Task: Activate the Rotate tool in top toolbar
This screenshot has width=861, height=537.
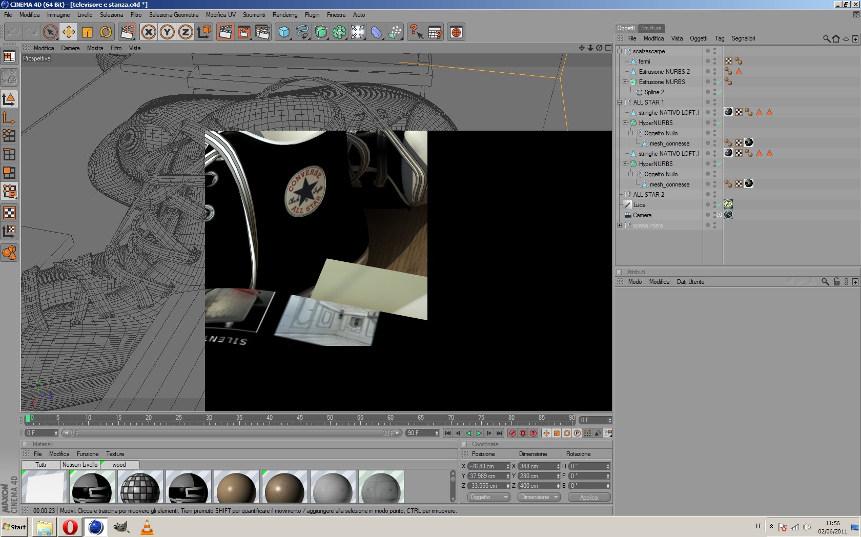Action: 106,32
